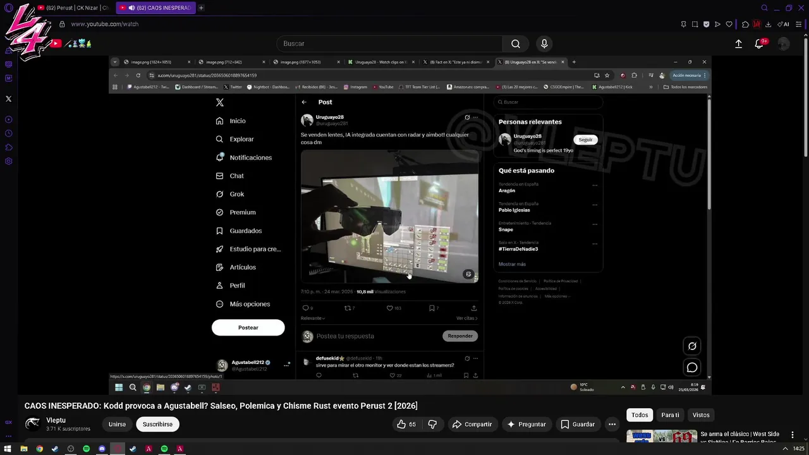This screenshot has width=809, height=455.
Task: Click 'Mostrar más' under trends in video
Action: pos(512,264)
